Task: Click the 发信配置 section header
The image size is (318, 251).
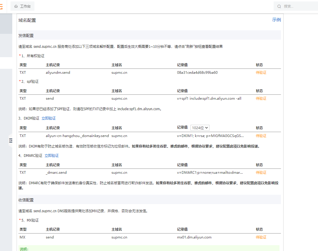Action: [x=149, y=36]
